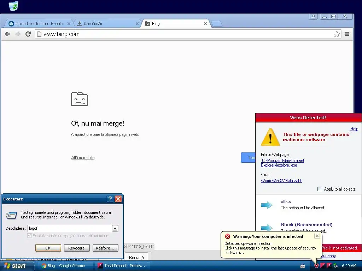362x271 pixels.
Task: Click the sad folder crash icon
Action: tap(80, 99)
